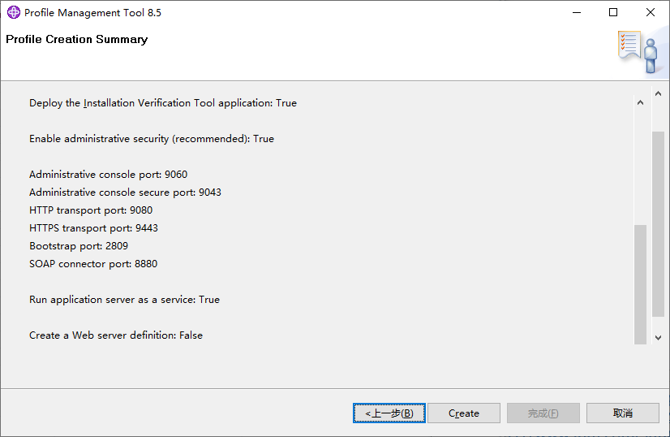Maximize the Profile Management Tool window
Screen dimensions: 670x437
click(x=613, y=13)
